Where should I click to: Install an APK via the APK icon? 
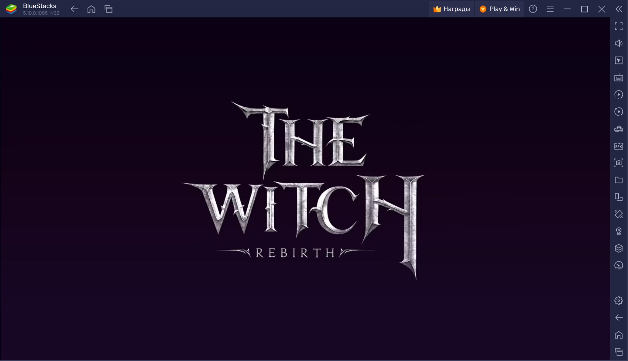pos(619,146)
